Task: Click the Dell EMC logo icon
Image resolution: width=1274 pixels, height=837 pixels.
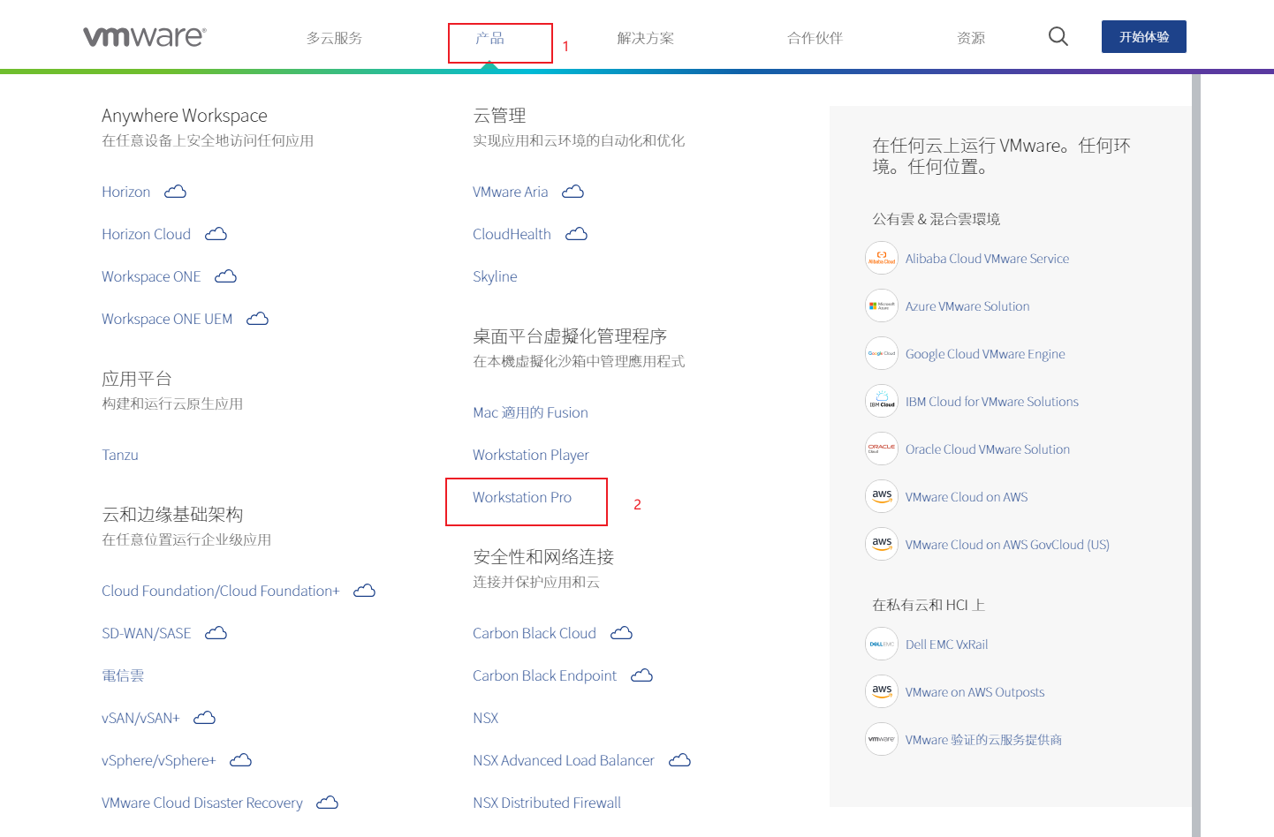Action: point(882,644)
